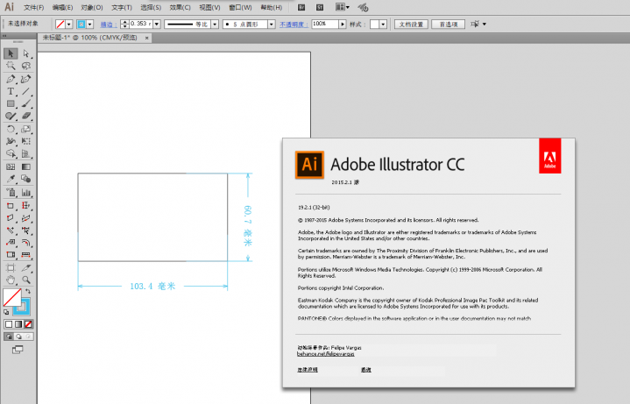Activate the Rectangle tool
Image resolution: width=630 pixels, height=404 pixels.
tap(11, 103)
